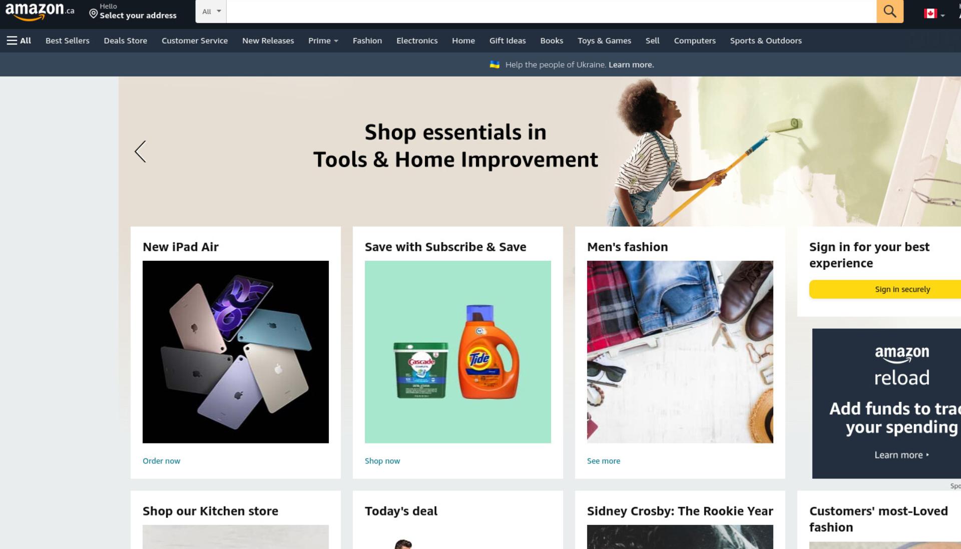Click the Amazon.ca logo

[40, 11]
